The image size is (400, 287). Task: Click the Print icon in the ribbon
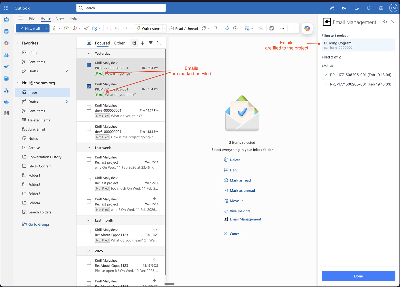pyautogui.click(x=261, y=28)
